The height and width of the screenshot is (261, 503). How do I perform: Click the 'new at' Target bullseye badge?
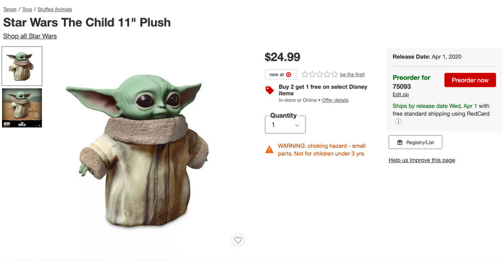point(281,74)
